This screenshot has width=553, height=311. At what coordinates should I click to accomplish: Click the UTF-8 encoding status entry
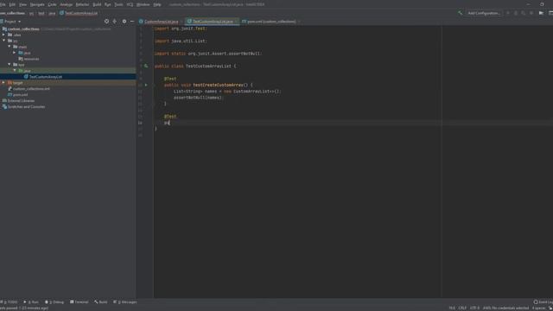pyautogui.click(x=474, y=308)
